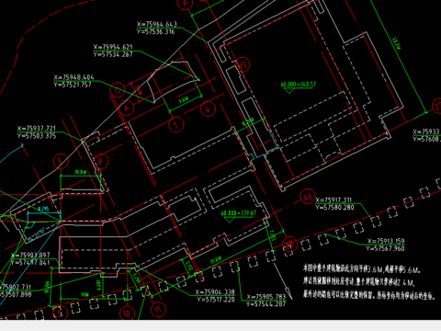Viewport: 441px width, 331px height.
Task: Select grid axis bubble number 11
Action: (158, 309)
